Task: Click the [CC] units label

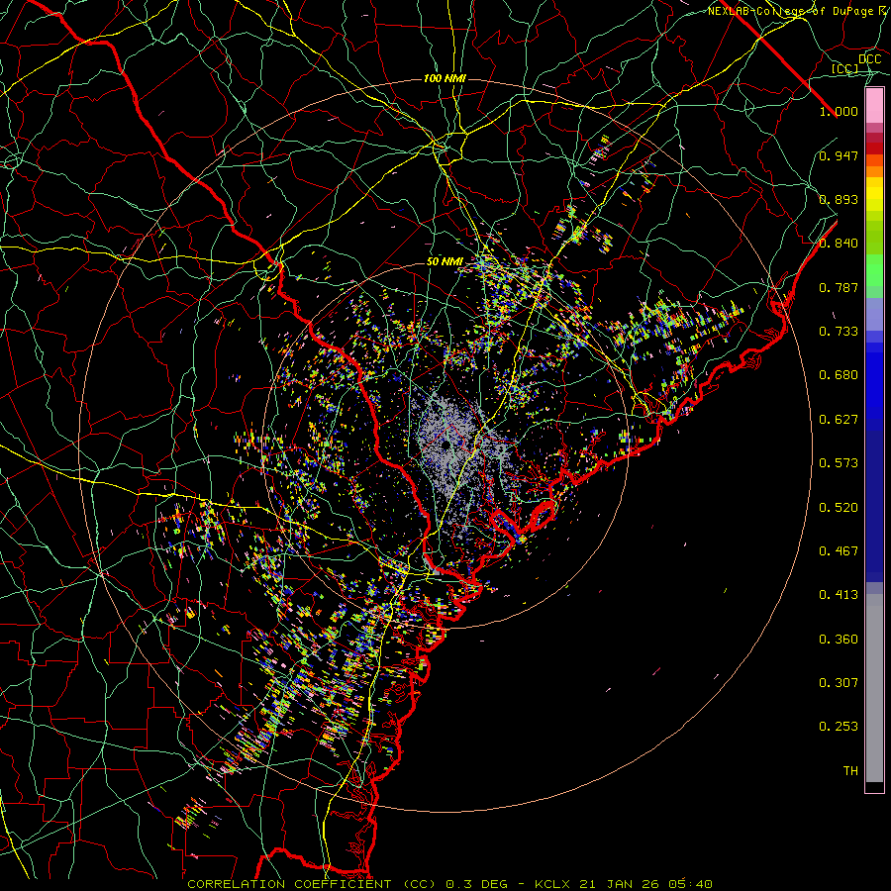Action: pyautogui.click(x=845, y=68)
